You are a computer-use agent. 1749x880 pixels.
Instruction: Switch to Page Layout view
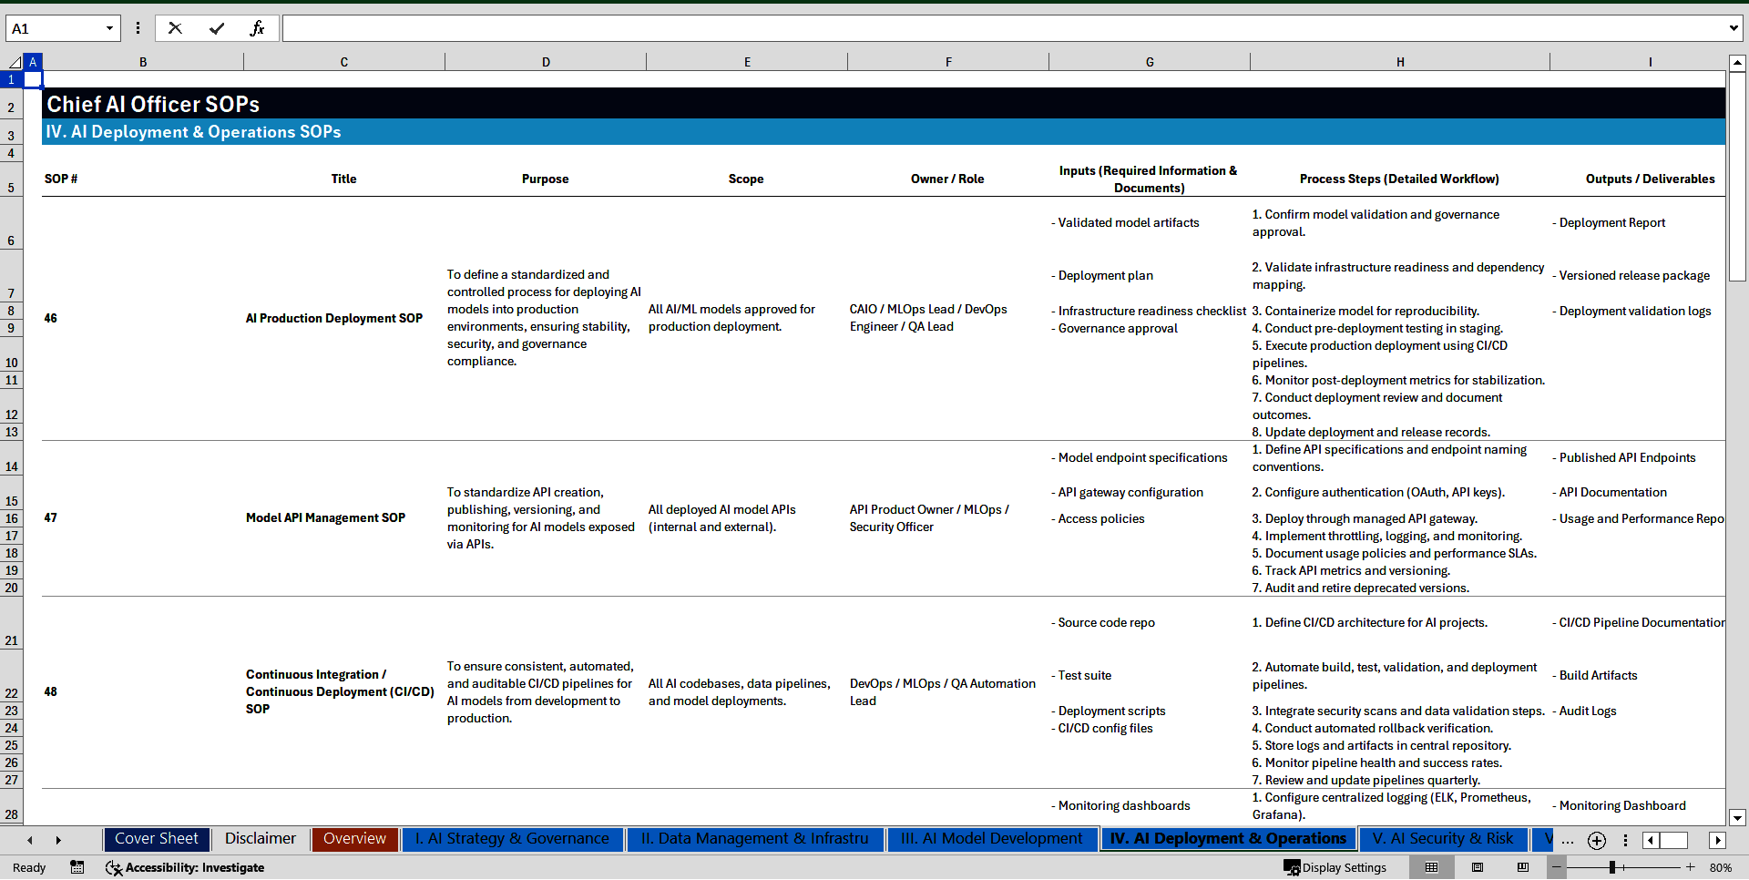pos(1478,867)
